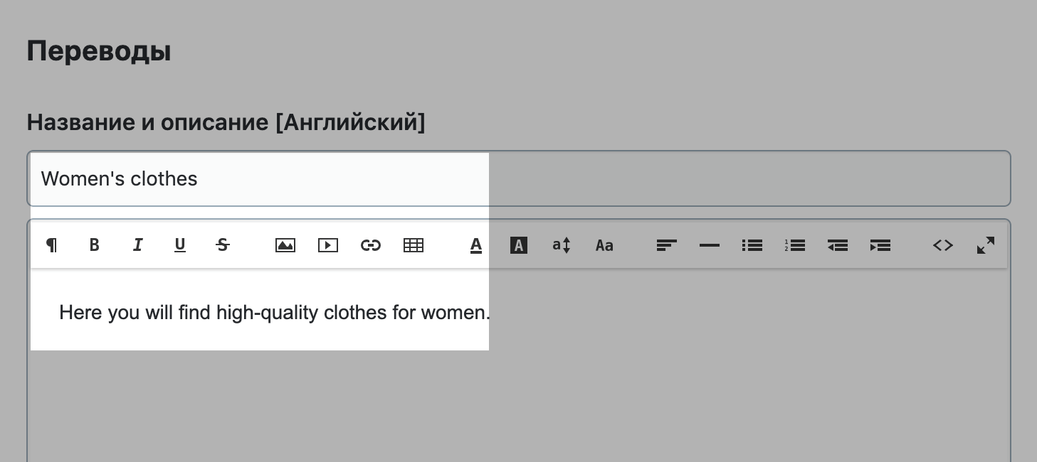Create an unordered bullet list
The height and width of the screenshot is (462, 1037).
point(752,245)
